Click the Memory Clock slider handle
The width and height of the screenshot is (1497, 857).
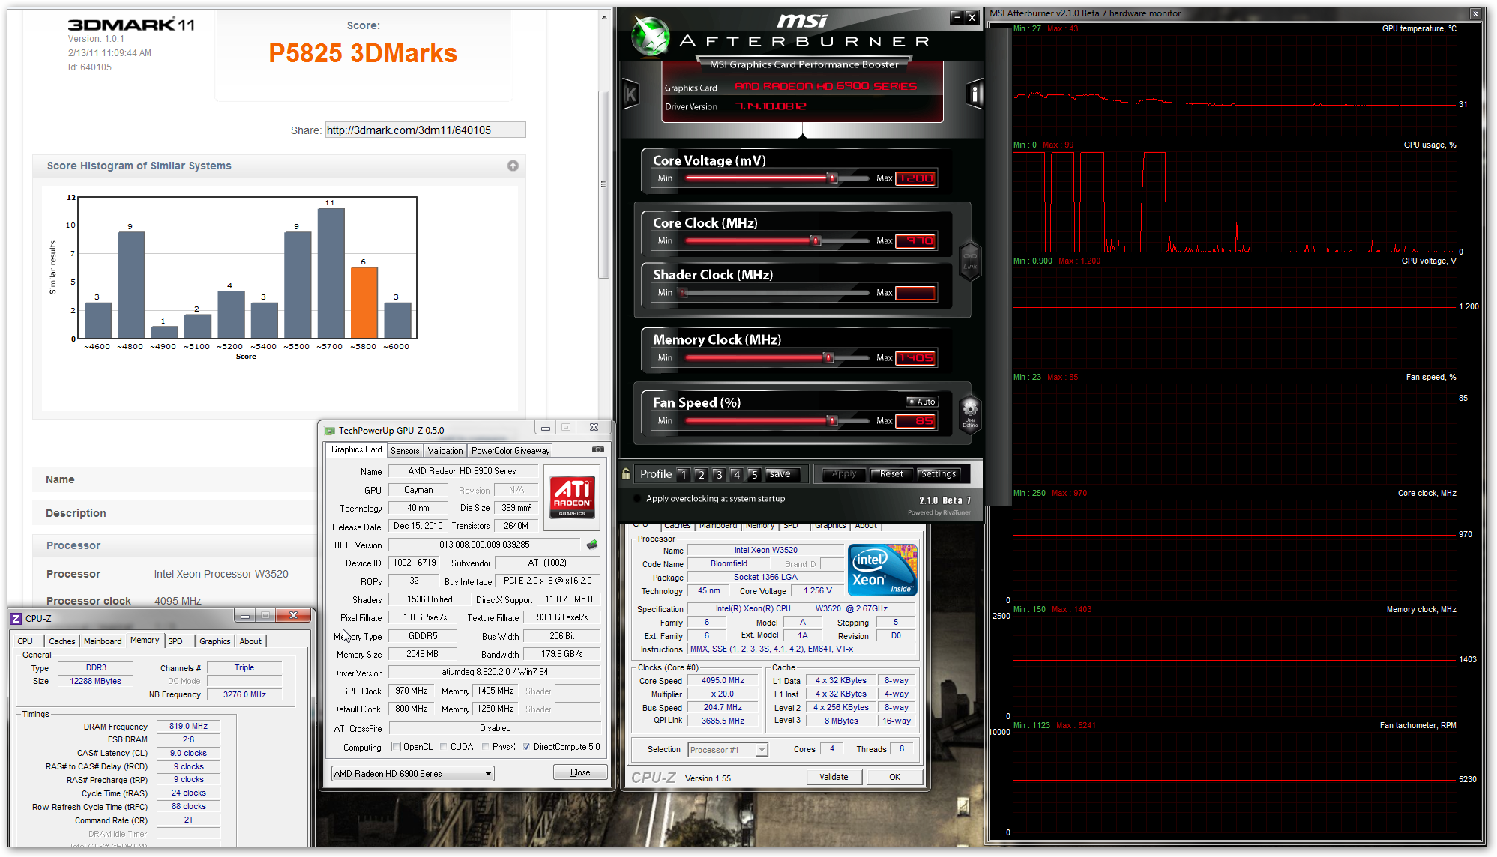pos(829,358)
